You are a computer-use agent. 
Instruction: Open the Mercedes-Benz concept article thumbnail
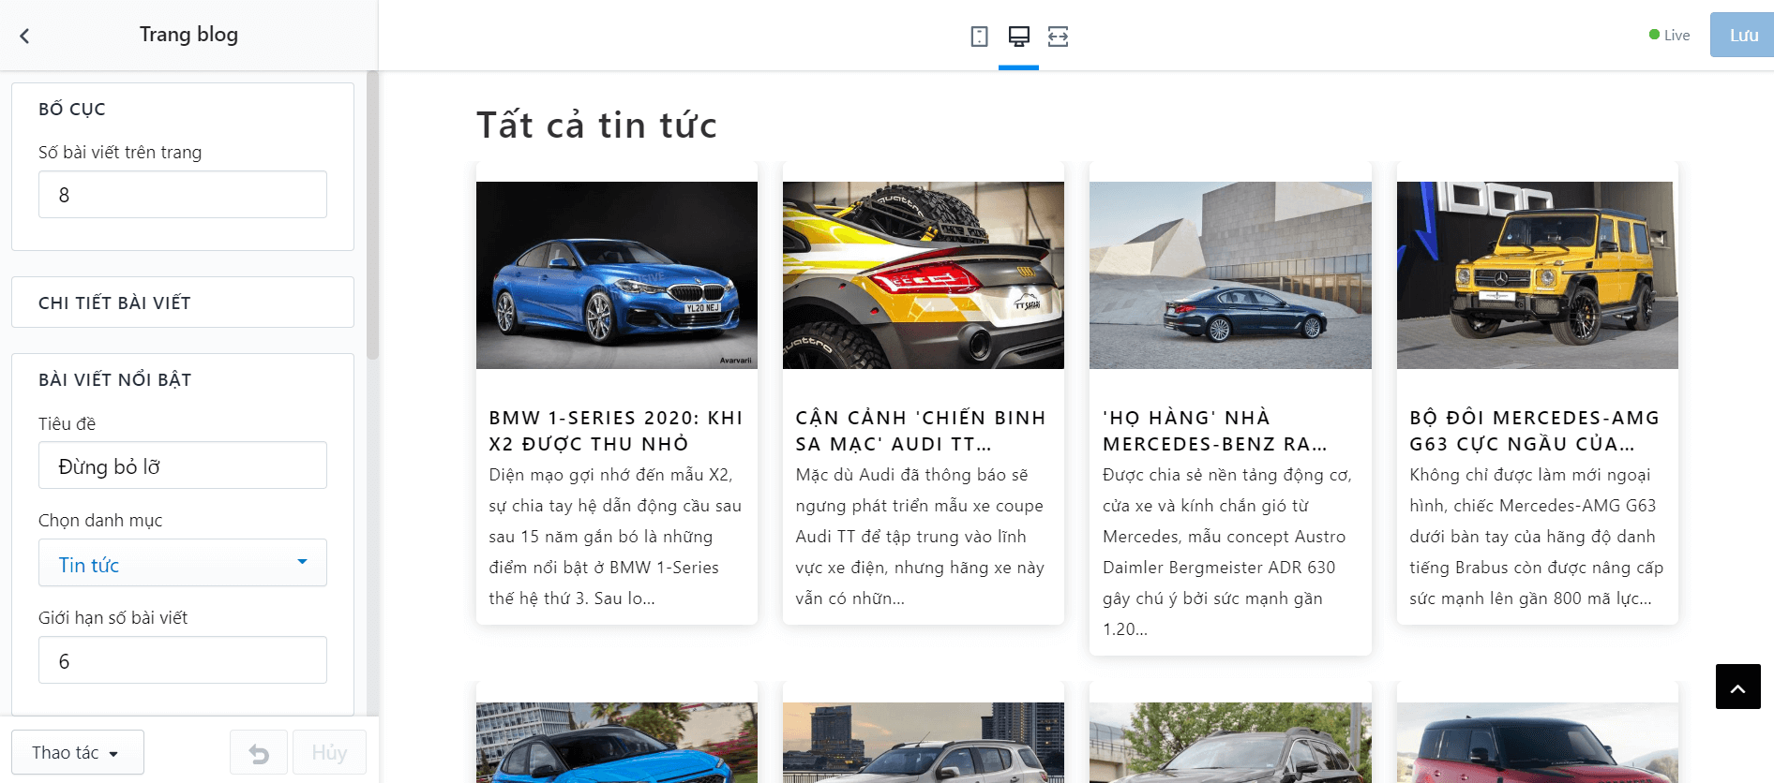click(1230, 275)
